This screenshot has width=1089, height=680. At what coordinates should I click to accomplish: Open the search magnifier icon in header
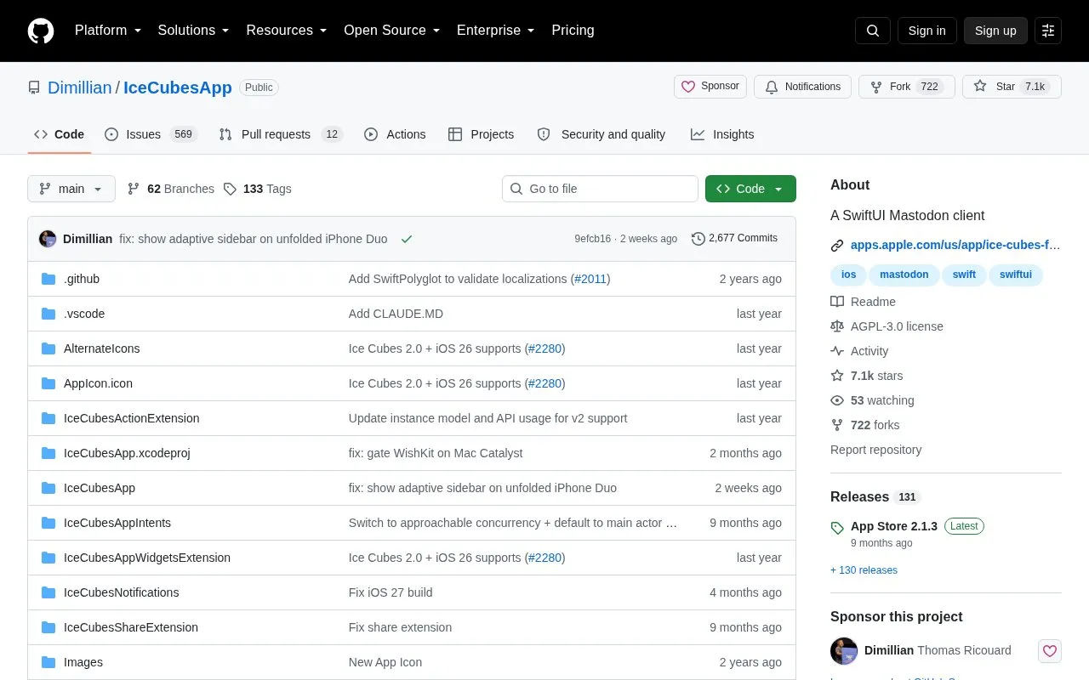click(873, 31)
